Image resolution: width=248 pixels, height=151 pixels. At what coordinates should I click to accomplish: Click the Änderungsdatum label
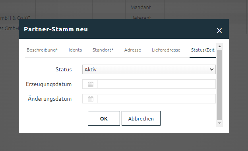click(50, 99)
